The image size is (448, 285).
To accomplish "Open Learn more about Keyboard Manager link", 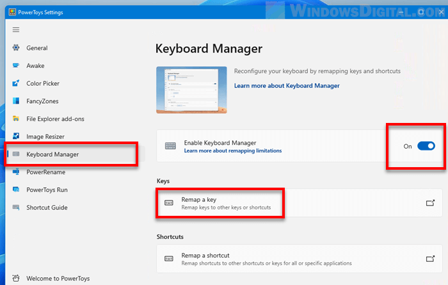I will pos(287,85).
